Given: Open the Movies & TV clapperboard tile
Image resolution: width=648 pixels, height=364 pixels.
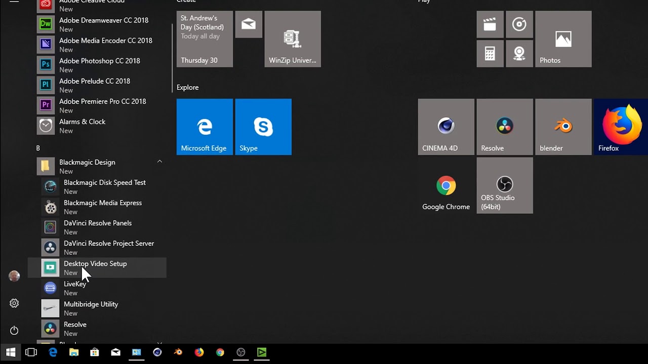Looking at the screenshot, I should pos(490,24).
